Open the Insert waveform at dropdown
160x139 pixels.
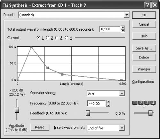[x=122, y=128]
